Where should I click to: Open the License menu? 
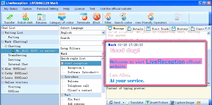point(80,9)
